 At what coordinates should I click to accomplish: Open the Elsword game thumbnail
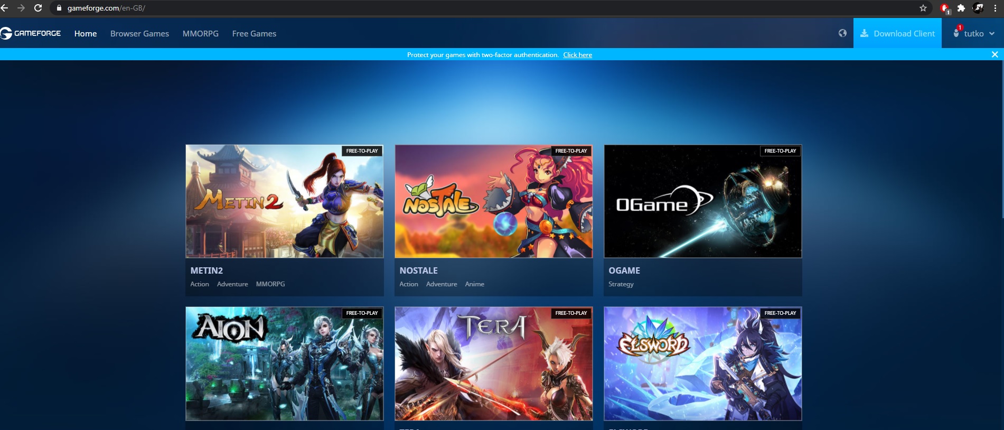coord(703,363)
